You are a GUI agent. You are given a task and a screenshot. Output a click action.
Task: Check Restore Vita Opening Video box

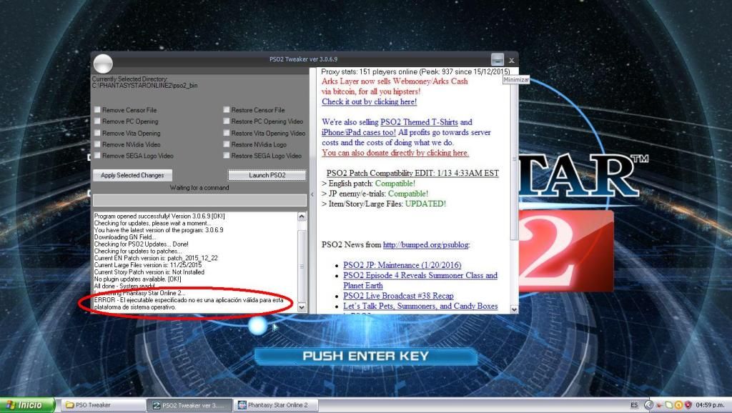point(227,132)
